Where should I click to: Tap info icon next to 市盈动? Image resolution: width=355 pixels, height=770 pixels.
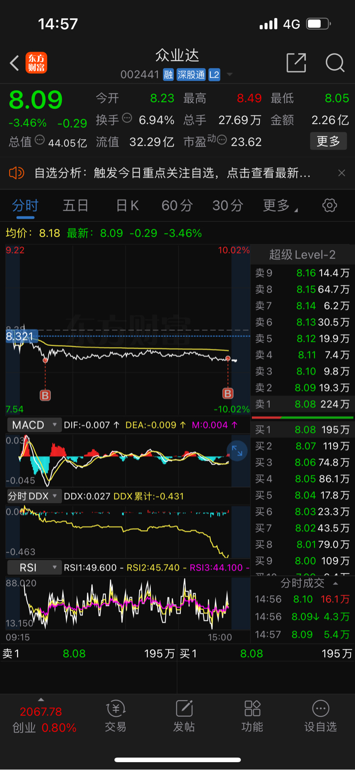coord(222,140)
